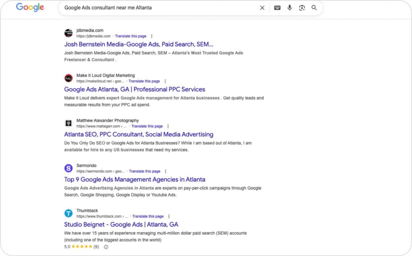Click the Thumbtack favicon

pyautogui.click(x=68, y=213)
